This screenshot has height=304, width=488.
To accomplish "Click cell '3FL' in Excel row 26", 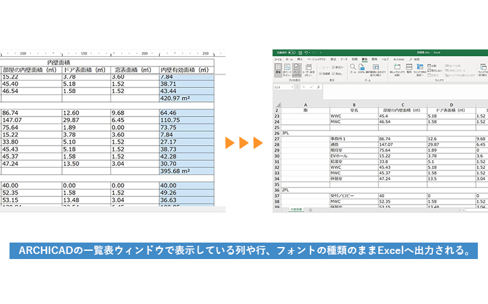I will pos(285,133).
